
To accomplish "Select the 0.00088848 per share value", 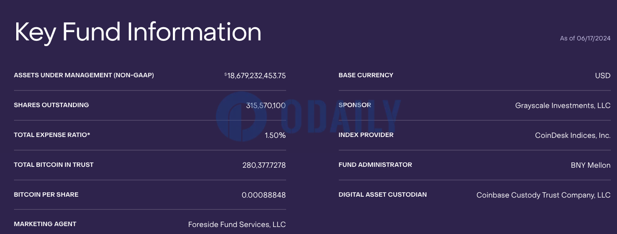I will [x=263, y=195].
